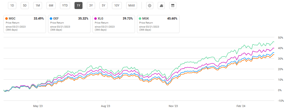Select the 1D time range
The image size is (292, 111).
click(x=12, y=6)
